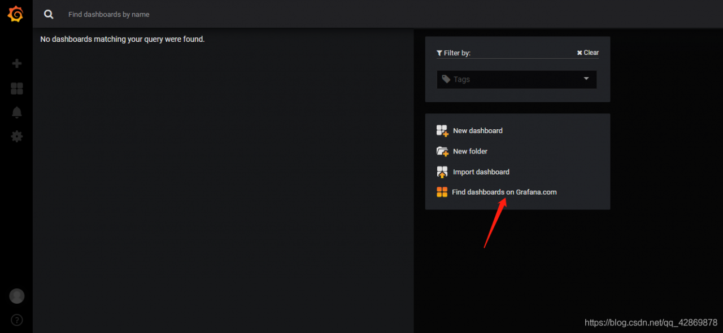Click the "No dashboards matching your query" message

click(123, 40)
